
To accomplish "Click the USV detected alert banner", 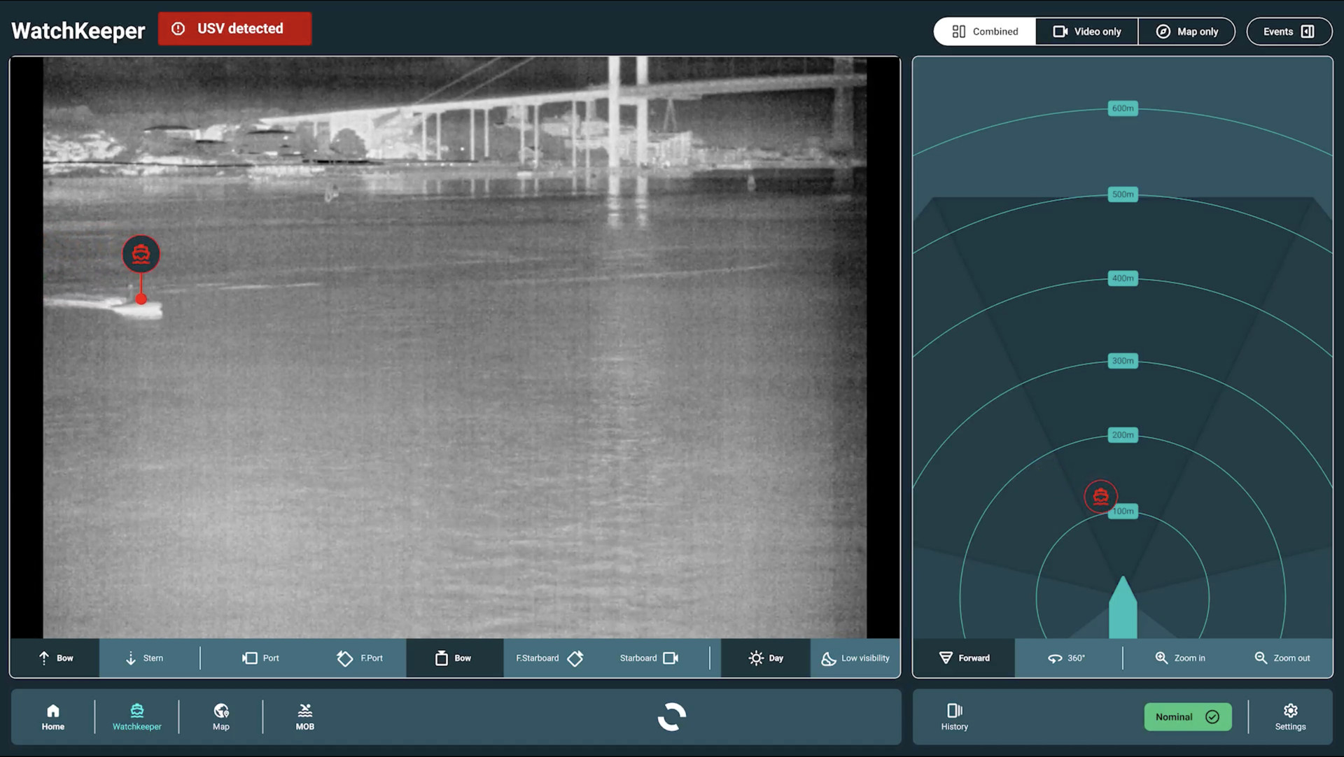I will click(x=234, y=29).
